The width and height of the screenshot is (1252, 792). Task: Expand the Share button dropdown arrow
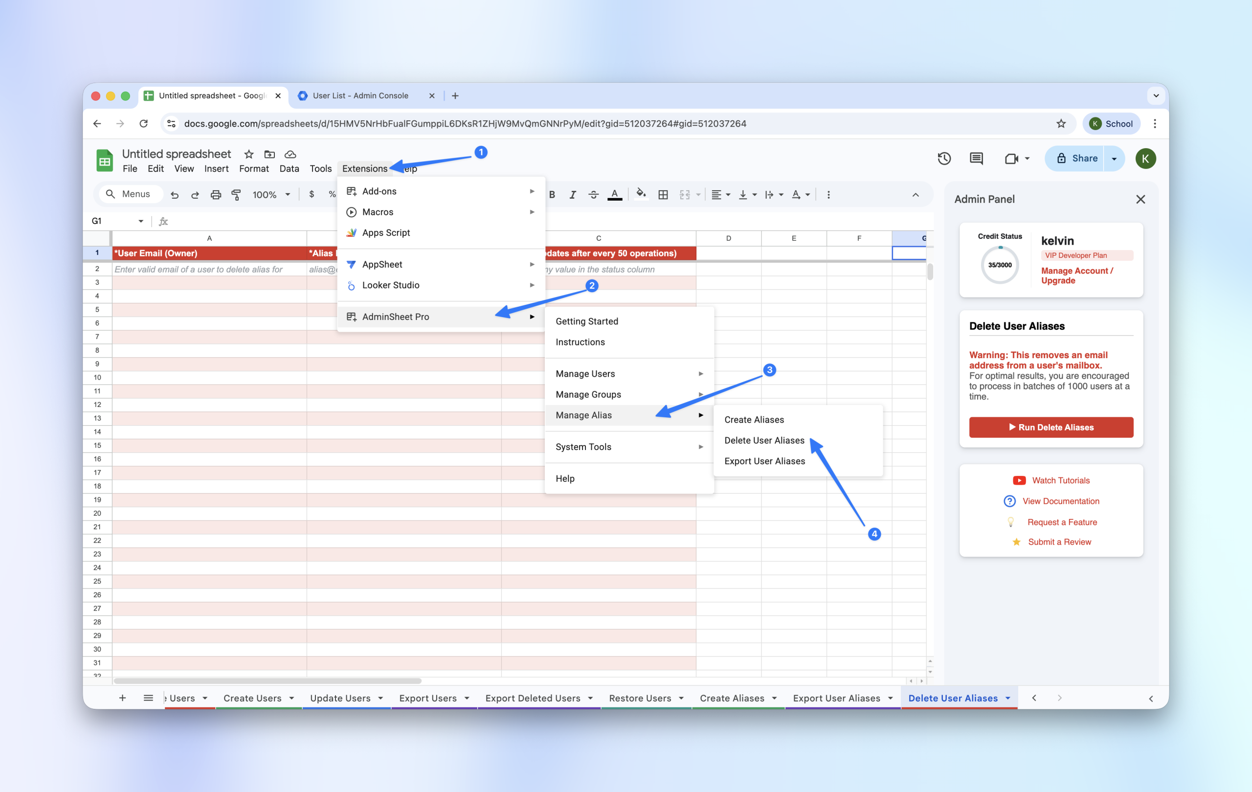[1114, 158]
